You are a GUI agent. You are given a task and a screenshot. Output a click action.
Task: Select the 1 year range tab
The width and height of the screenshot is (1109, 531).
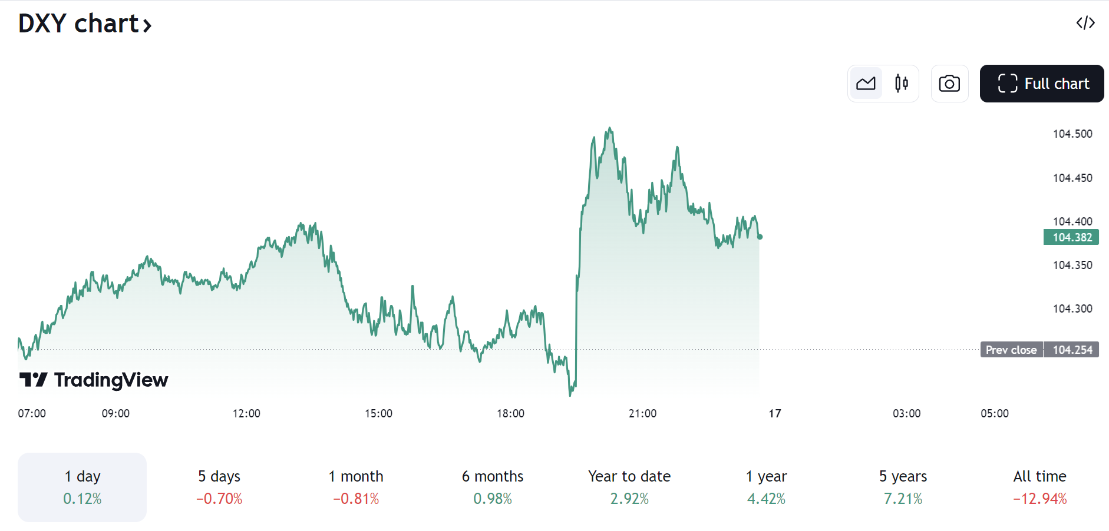(x=766, y=487)
